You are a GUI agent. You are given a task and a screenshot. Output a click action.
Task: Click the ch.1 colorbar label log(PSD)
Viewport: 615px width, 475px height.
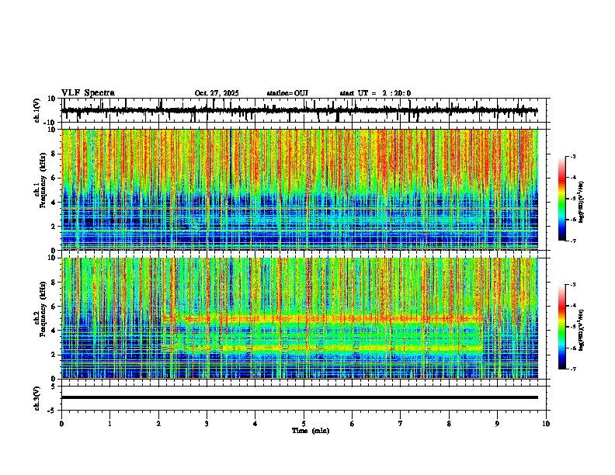[x=581, y=203]
